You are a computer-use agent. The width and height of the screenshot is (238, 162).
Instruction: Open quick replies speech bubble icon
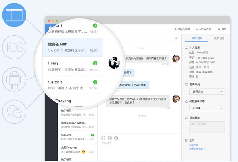pyautogui.click(x=116, y=138)
